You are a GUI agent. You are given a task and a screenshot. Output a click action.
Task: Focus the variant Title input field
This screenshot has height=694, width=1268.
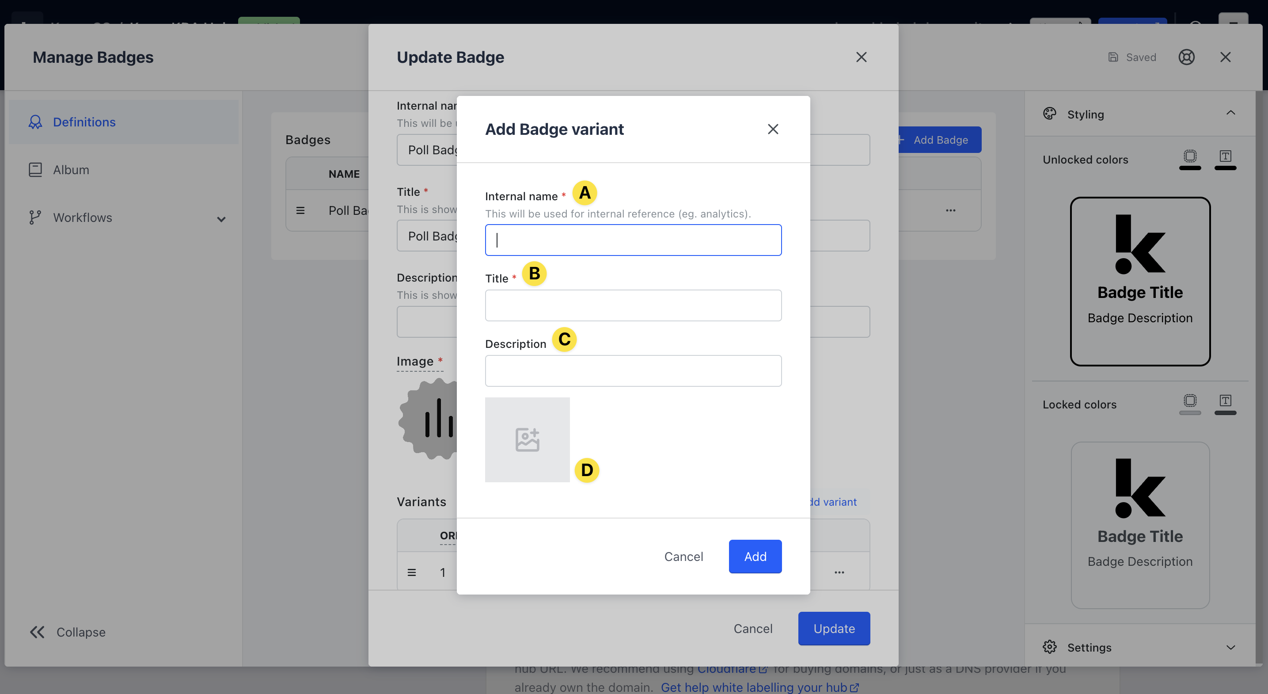[633, 305]
